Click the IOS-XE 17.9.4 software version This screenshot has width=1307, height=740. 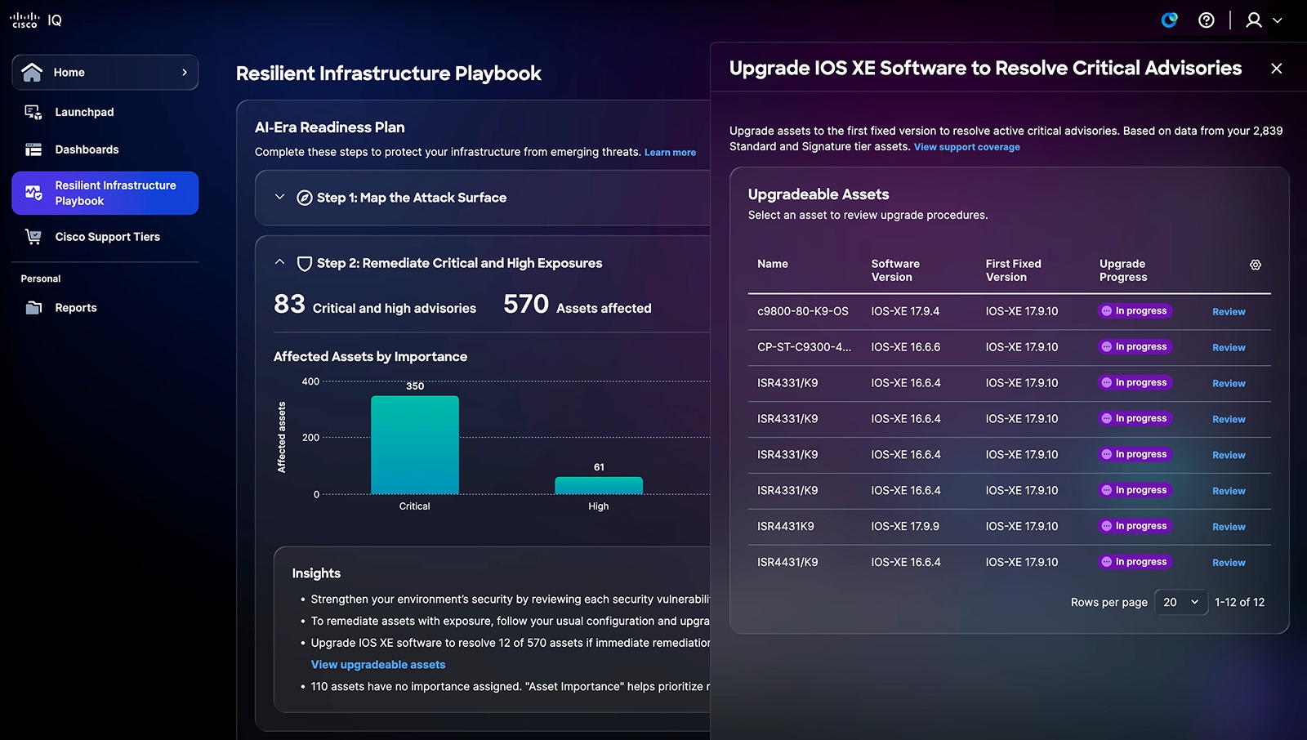tap(905, 311)
